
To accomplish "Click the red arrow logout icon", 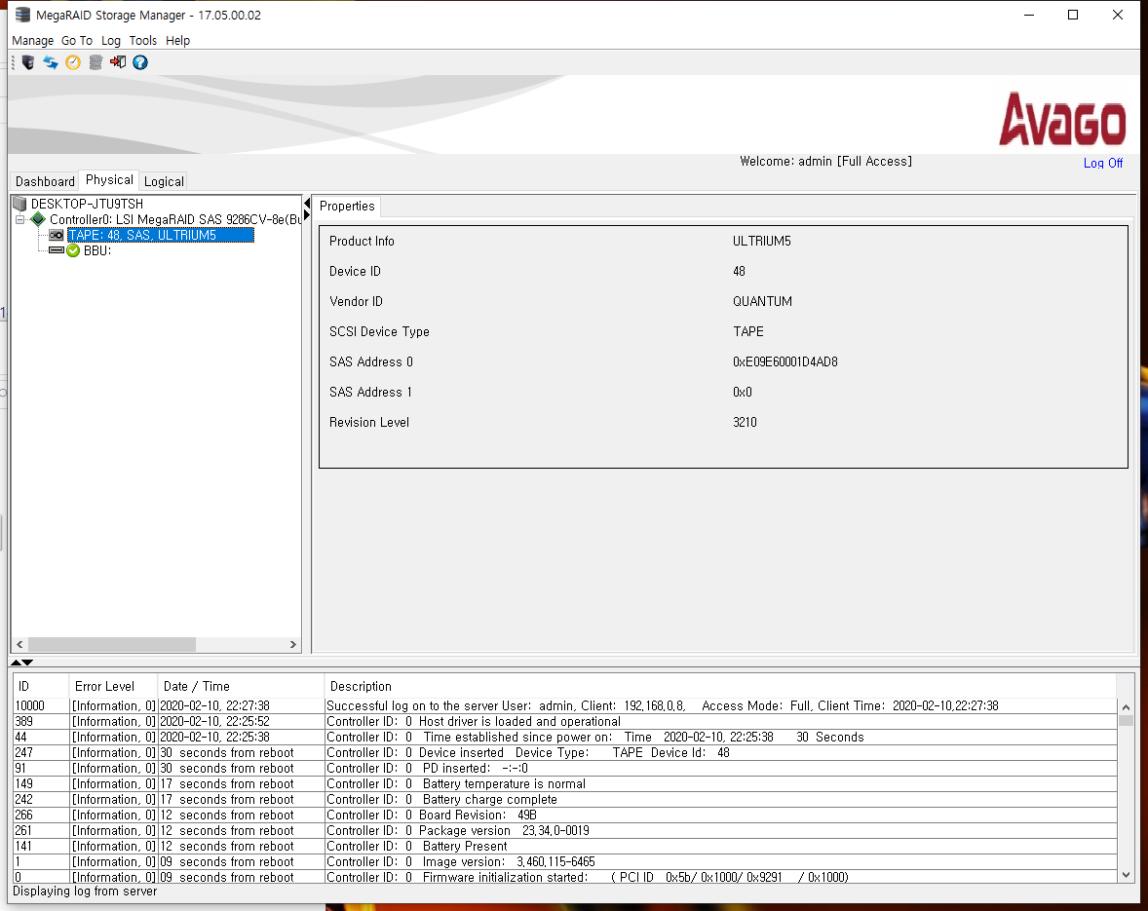I will click(x=118, y=62).
